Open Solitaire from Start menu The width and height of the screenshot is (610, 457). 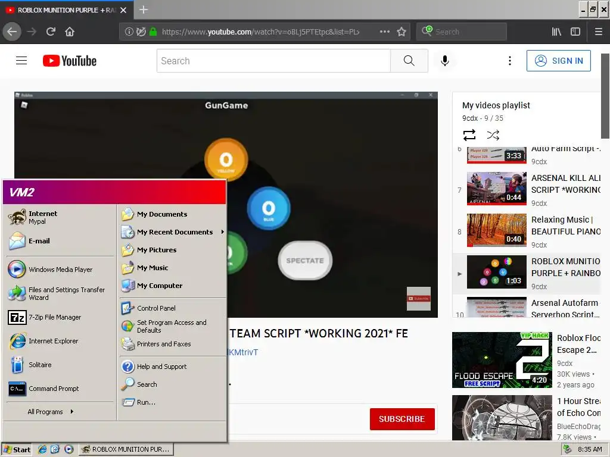pyautogui.click(x=60, y=365)
